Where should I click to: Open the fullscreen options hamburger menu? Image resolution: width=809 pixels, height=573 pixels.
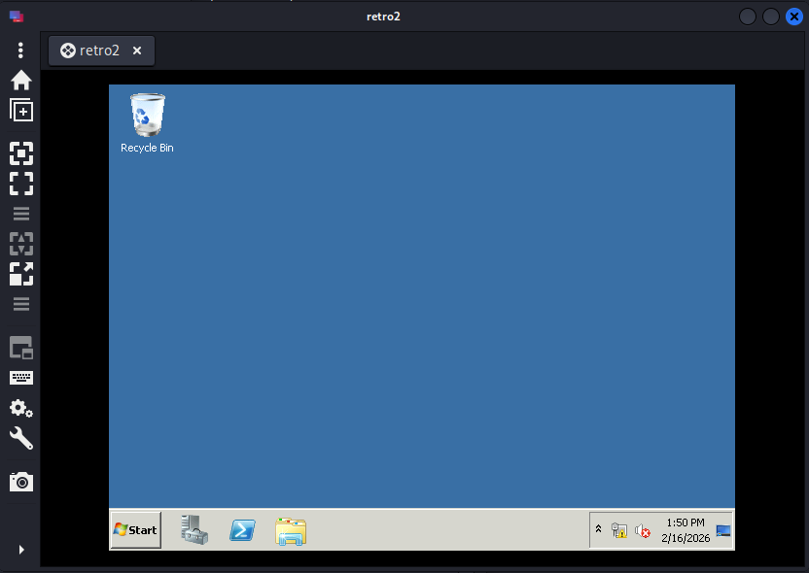click(20, 214)
